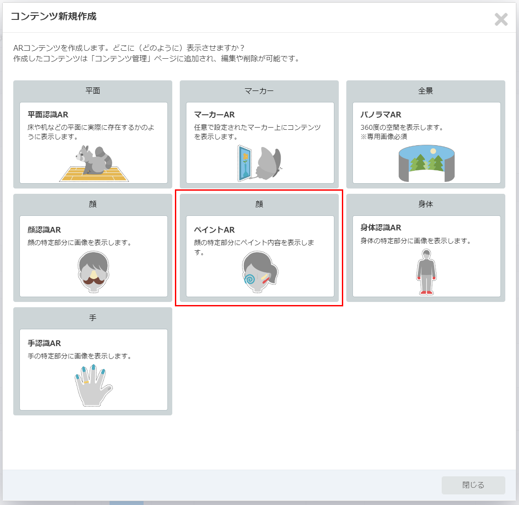Click the hand with painted nails illustration

[x=94, y=385]
